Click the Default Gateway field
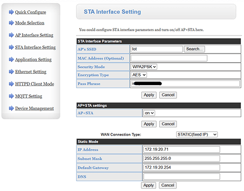The width and height of the screenshot is (244, 191). click(x=182, y=168)
